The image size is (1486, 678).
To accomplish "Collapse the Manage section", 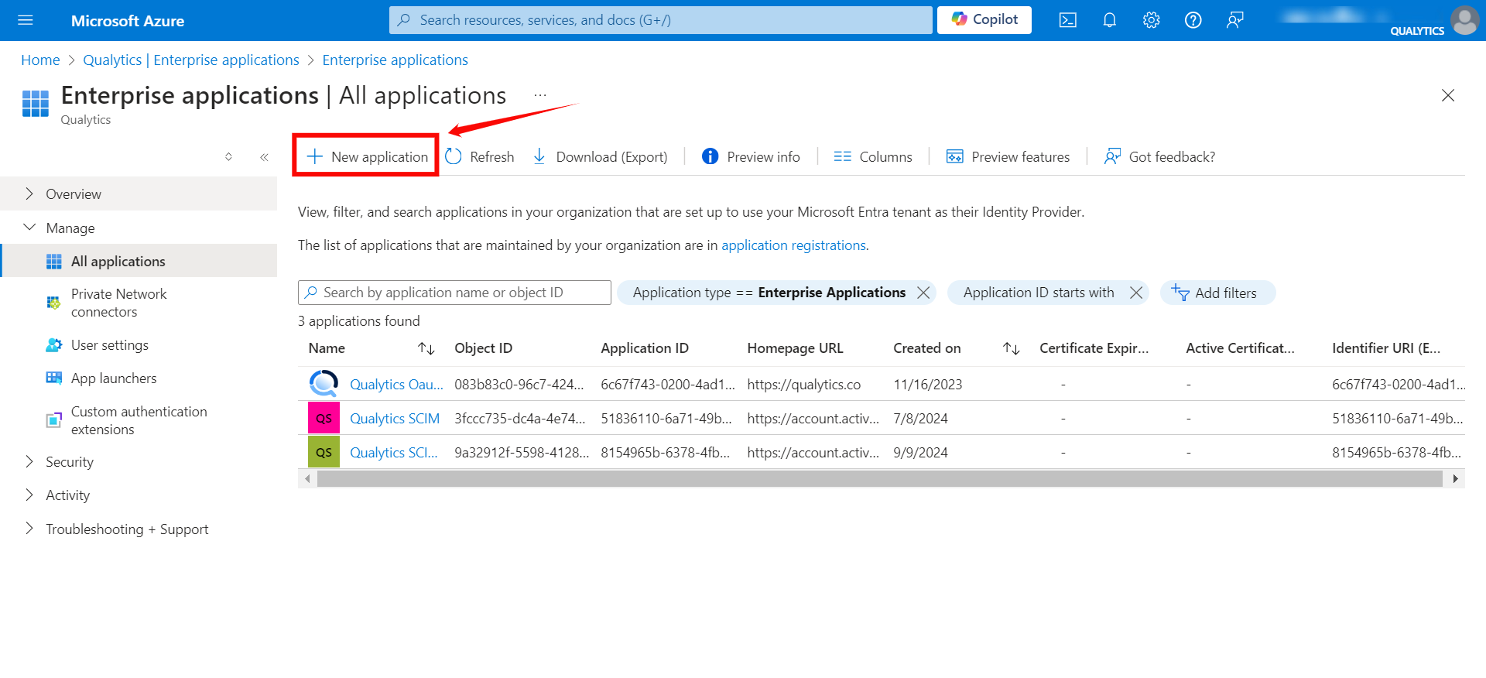I will 139,228.
